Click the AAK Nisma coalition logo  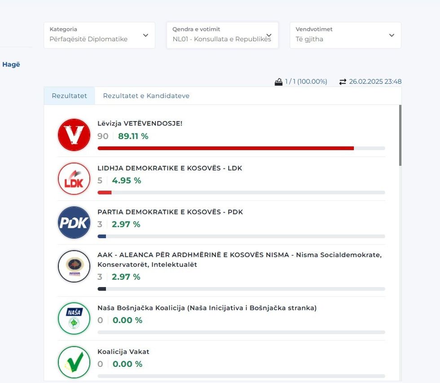tap(74, 266)
